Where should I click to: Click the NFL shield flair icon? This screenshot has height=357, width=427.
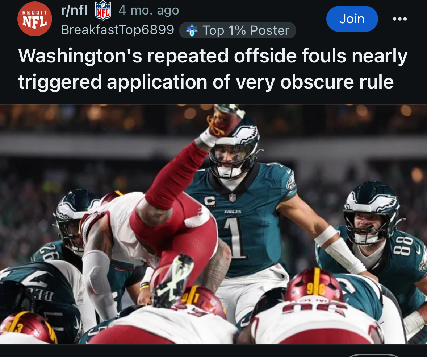(x=103, y=11)
